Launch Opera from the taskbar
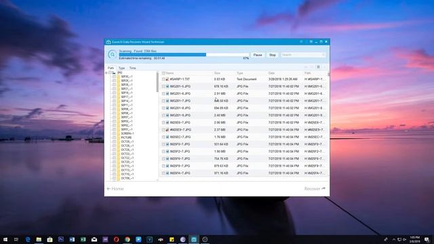This screenshot has height=244, width=434. [x=116, y=239]
